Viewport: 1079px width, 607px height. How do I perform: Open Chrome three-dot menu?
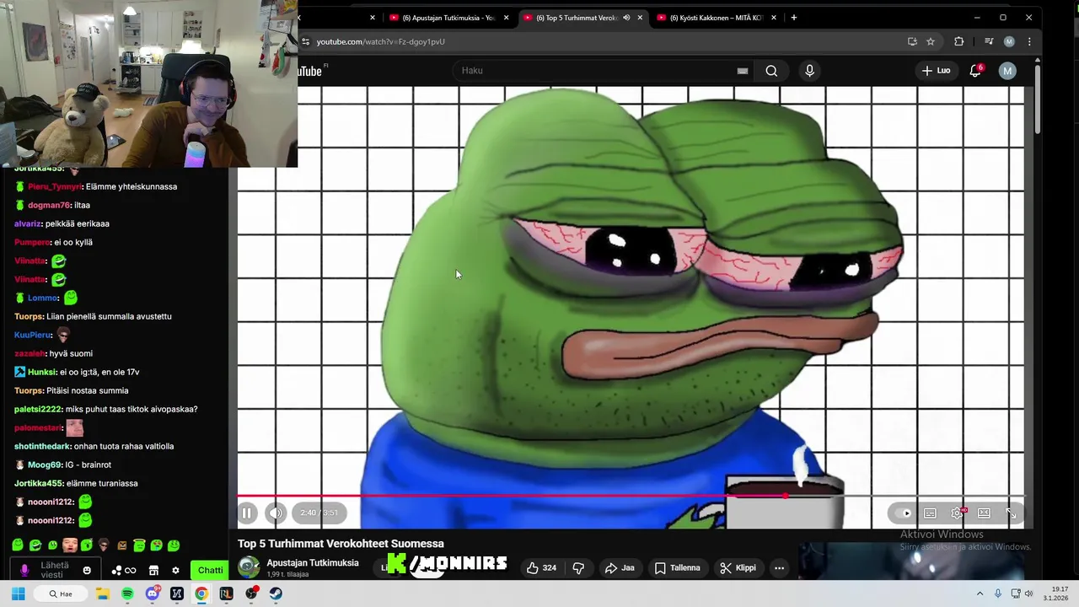click(1029, 41)
